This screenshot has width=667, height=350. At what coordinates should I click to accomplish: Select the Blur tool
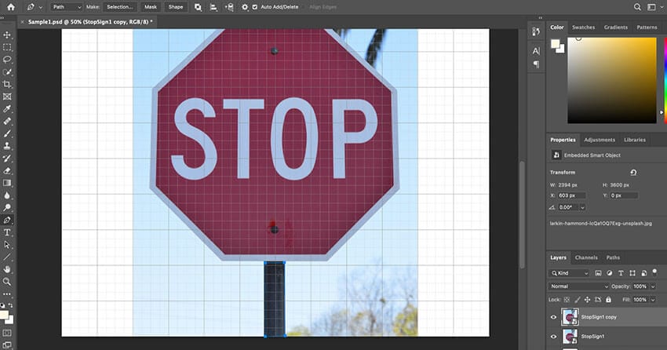(7, 195)
